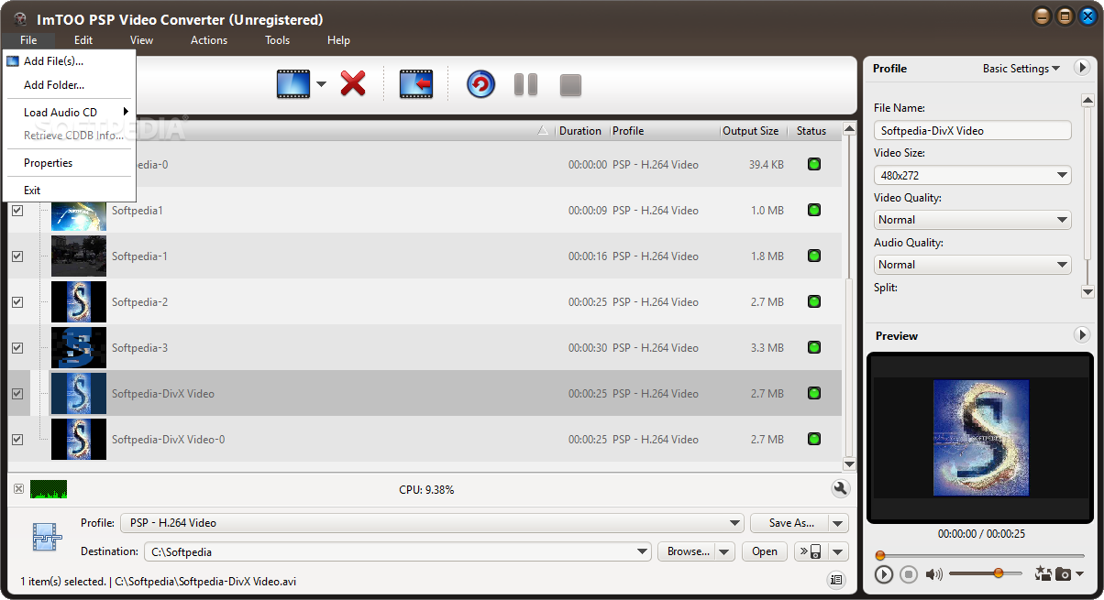Click the Save As... button
Viewport: 1104px width, 600px height.
click(790, 523)
